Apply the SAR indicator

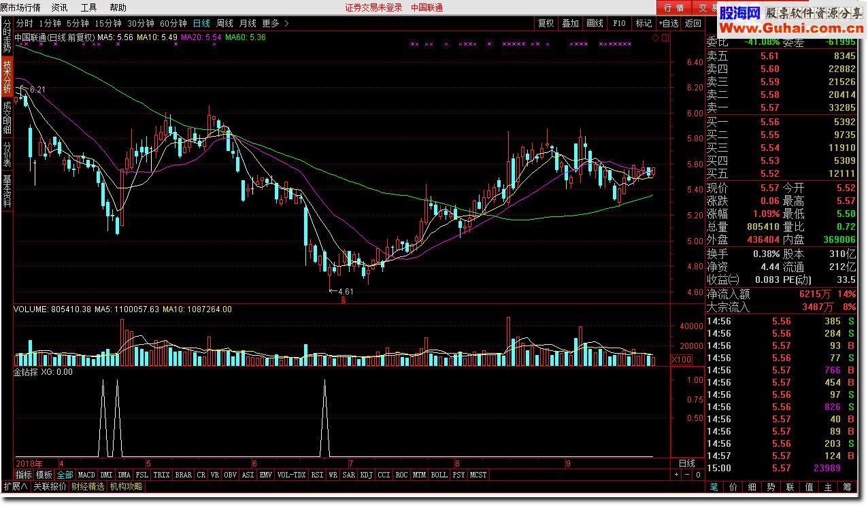pos(349,475)
